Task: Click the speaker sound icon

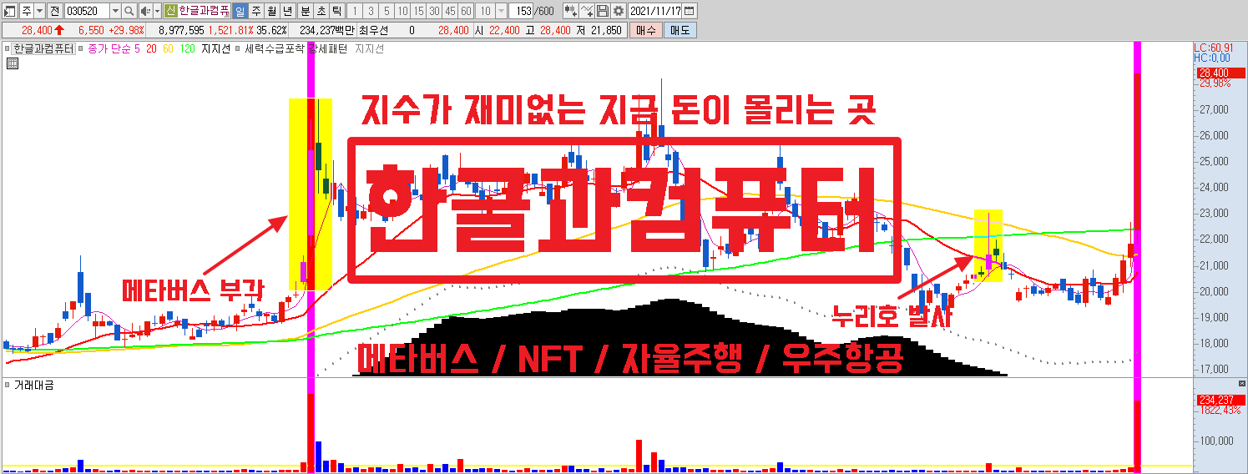Action: [x=145, y=11]
